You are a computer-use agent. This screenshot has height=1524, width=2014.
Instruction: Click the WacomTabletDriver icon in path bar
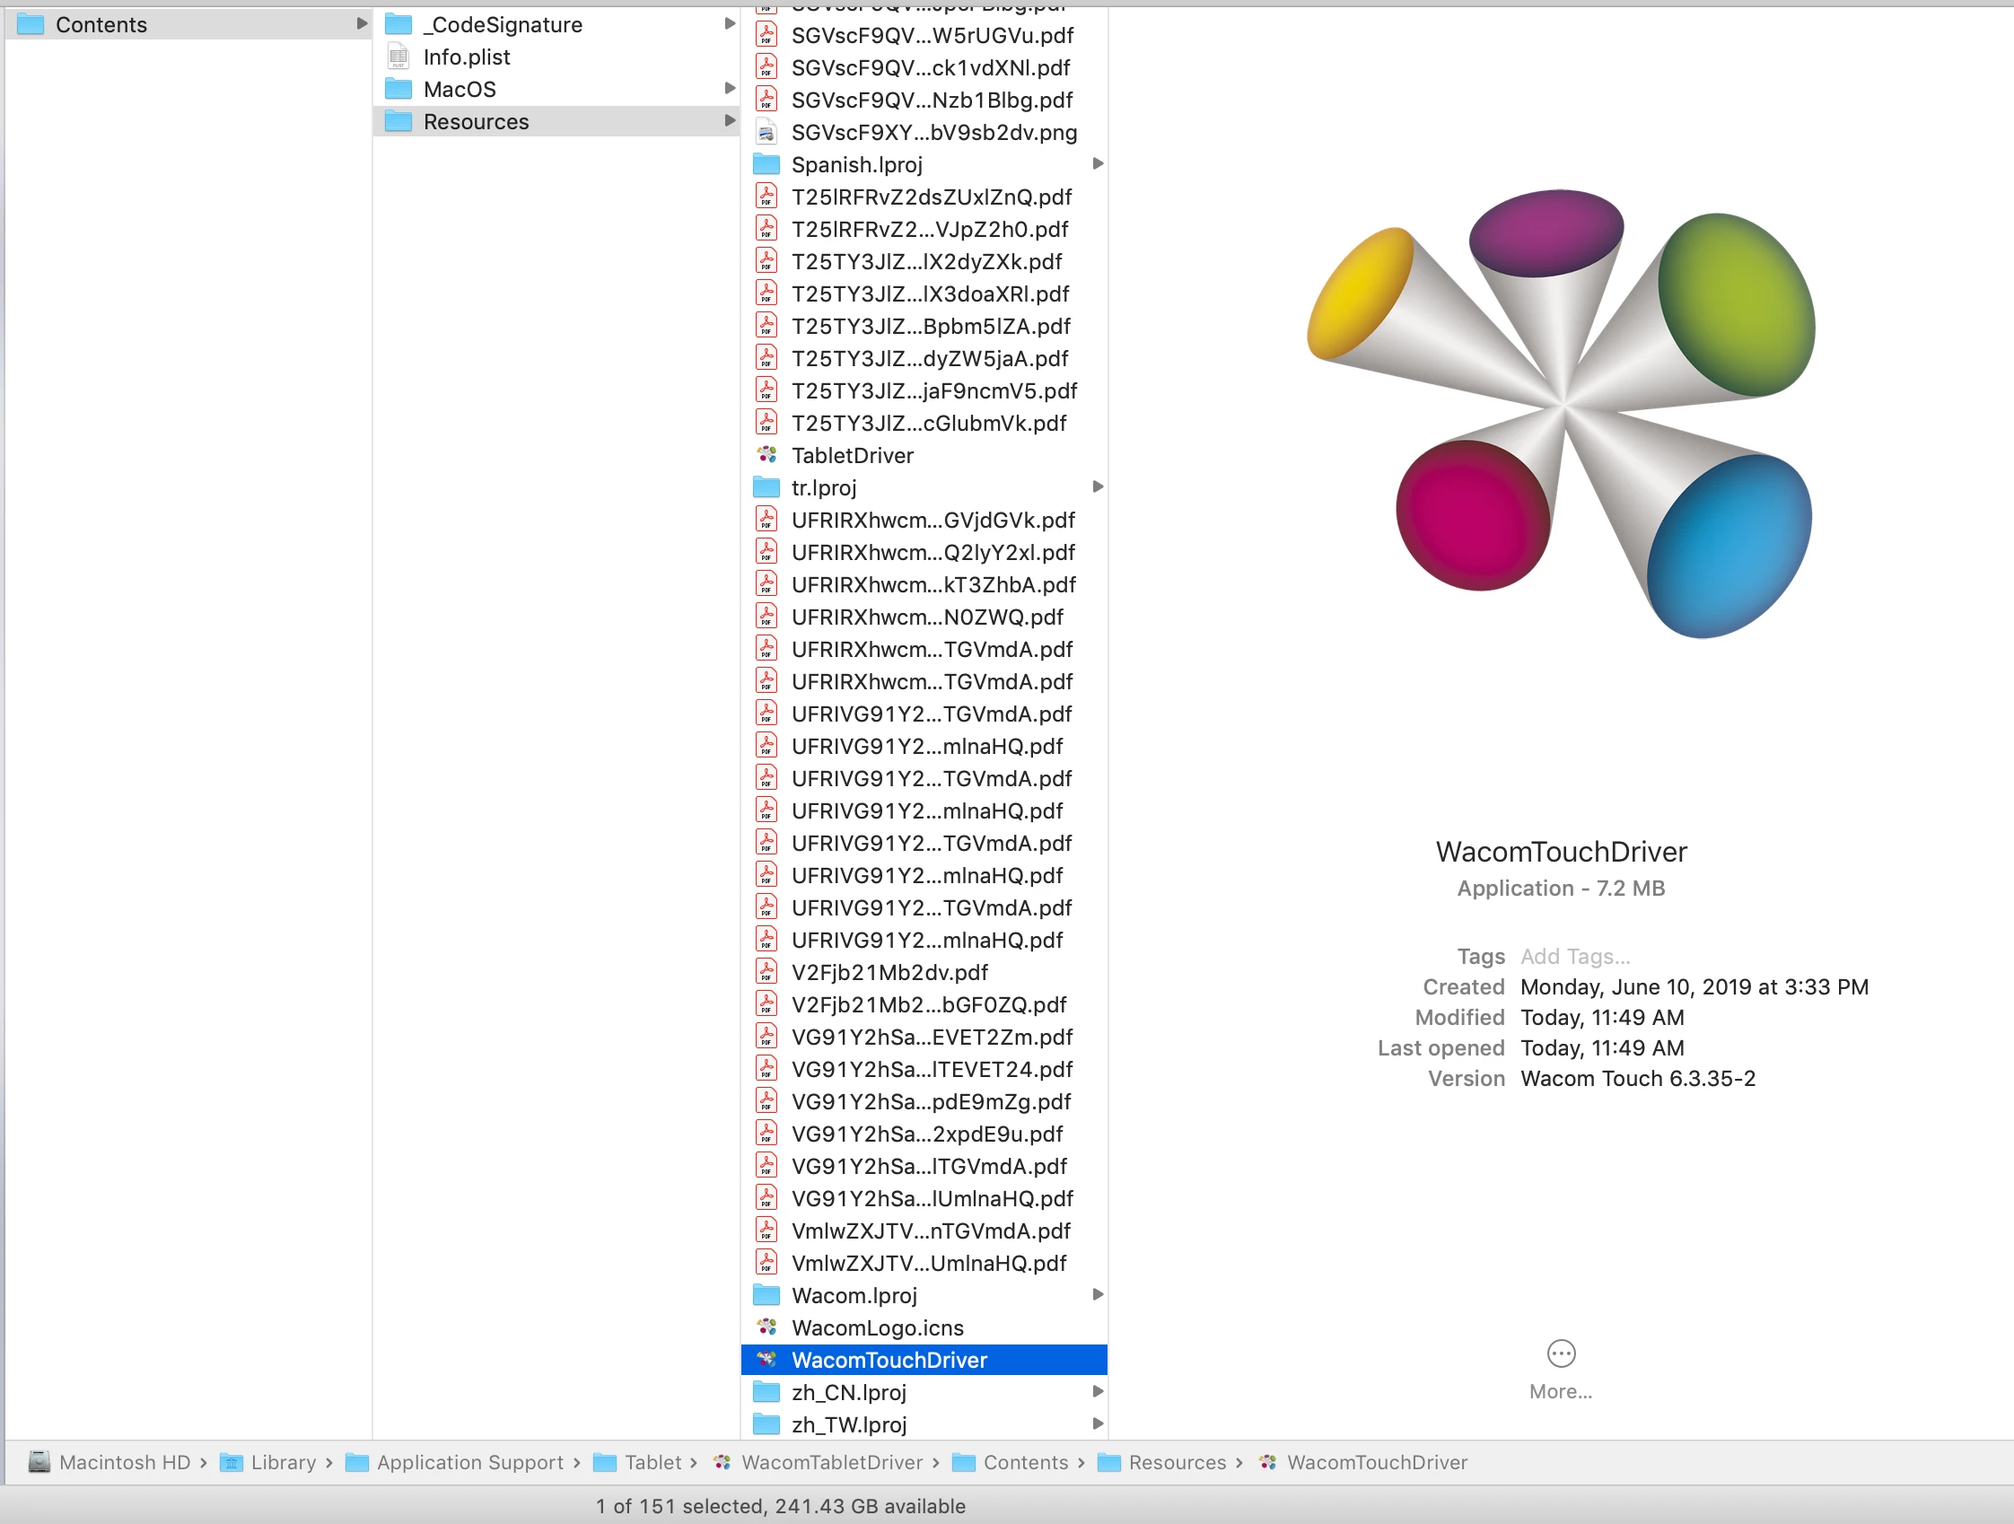pos(722,1462)
